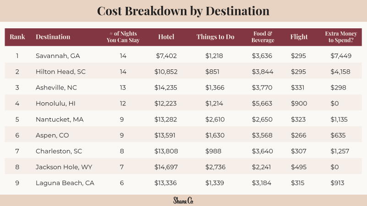Click the Food & Beverage column header
The width and height of the screenshot is (367, 206).
(x=263, y=37)
